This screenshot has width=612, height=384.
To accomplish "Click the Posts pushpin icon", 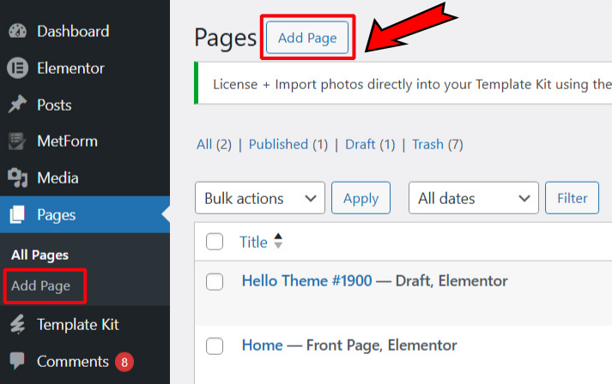I will 17,105.
